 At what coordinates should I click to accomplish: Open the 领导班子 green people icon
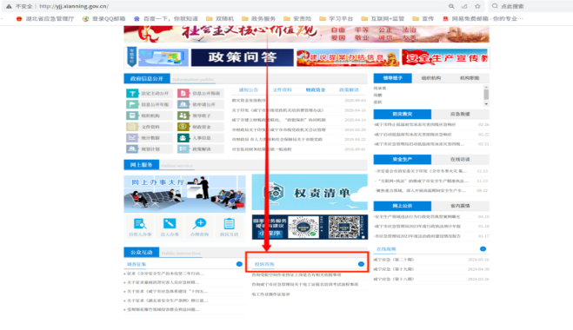[183, 115]
